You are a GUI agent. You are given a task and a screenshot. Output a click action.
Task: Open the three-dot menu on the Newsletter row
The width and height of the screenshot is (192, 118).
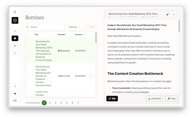[91, 51]
